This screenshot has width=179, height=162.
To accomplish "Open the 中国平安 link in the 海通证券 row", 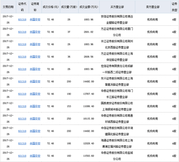I will tap(35, 143).
